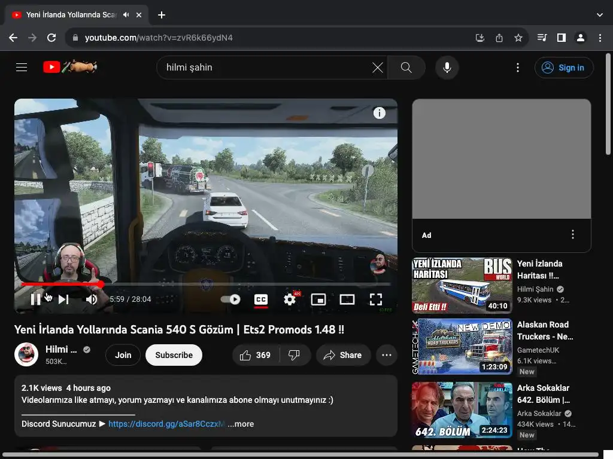The width and height of the screenshot is (613, 459).
Task: Click the Sign in button
Action: [x=564, y=68]
